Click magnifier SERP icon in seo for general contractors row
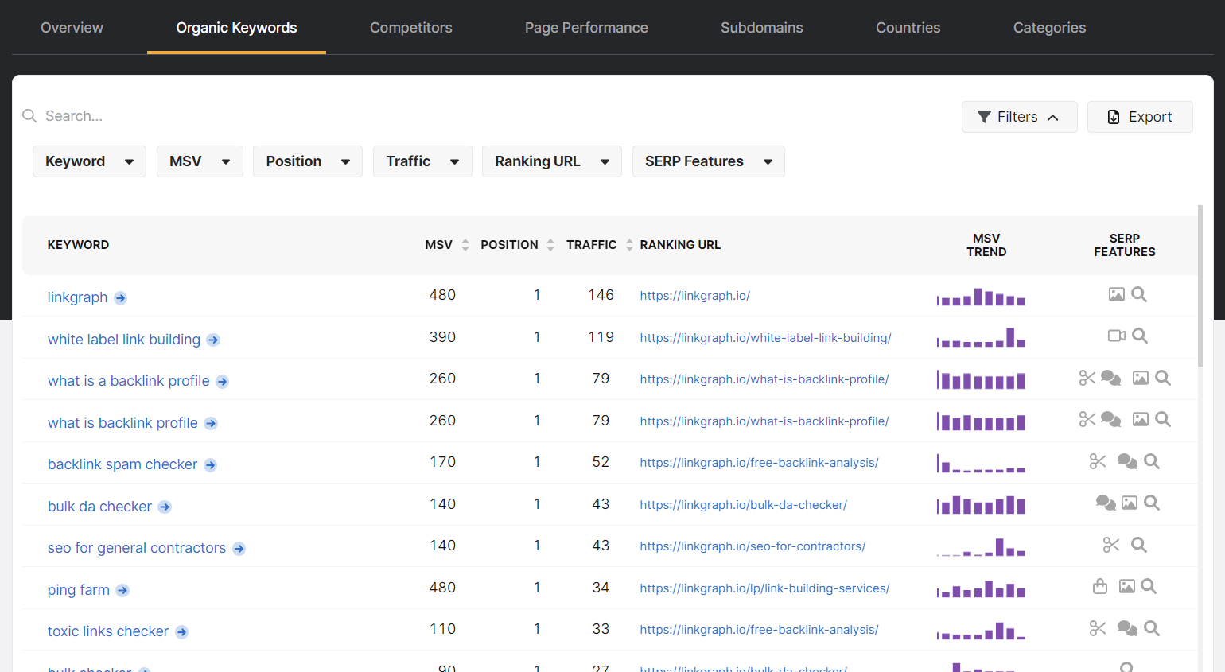Image resolution: width=1225 pixels, height=672 pixels. [1139, 545]
